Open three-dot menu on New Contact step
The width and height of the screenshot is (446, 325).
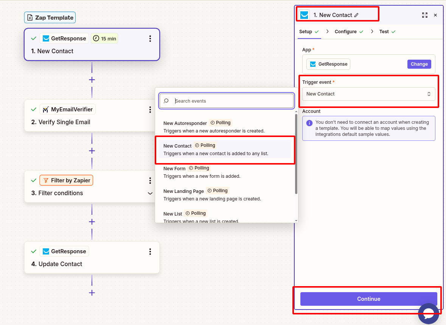(150, 39)
